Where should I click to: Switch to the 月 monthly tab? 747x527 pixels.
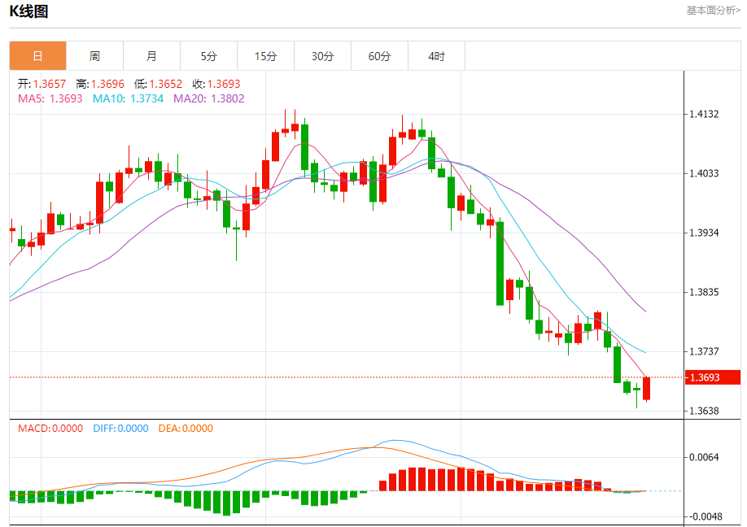[151, 56]
